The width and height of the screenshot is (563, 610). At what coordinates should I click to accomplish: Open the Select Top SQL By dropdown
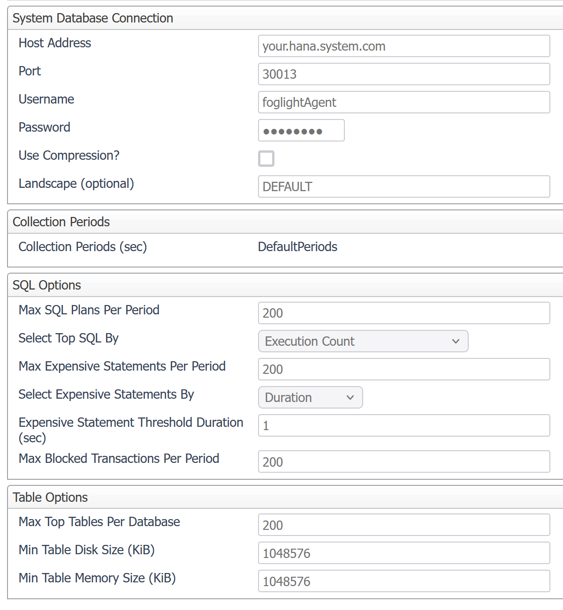click(x=363, y=341)
